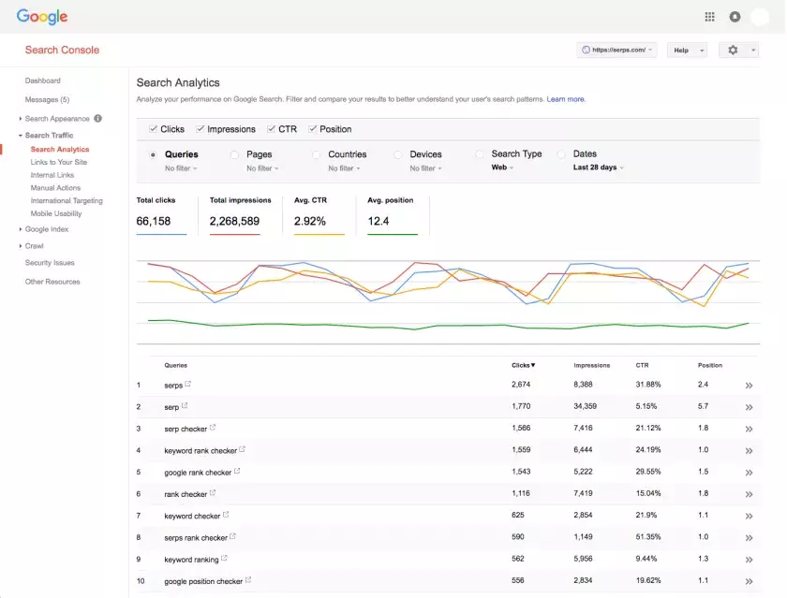
Task: Open the Countries 'No filter' dropdown
Action: tap(345, 168)
